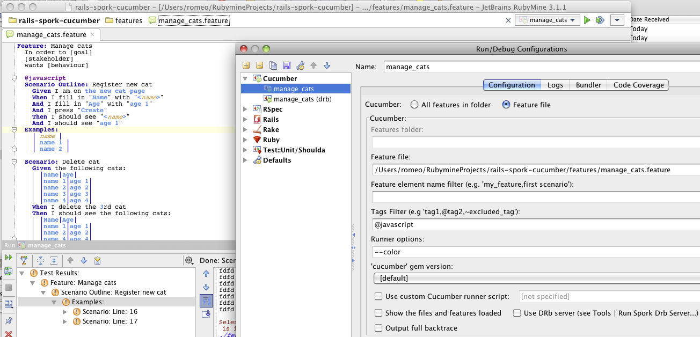Toggle the test results filter funnel icon
The width and height of the screenshot is (700, 337).
pos(24,260)
